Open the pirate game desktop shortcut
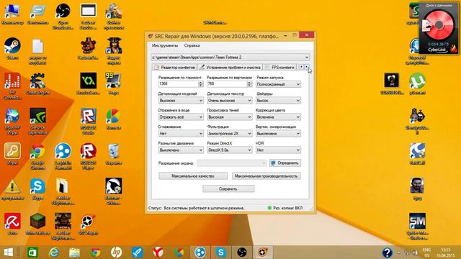461x259 pixels. [114, 51]
